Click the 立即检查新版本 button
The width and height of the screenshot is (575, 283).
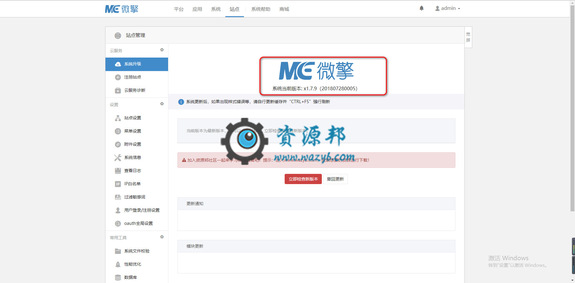point(303,179)
